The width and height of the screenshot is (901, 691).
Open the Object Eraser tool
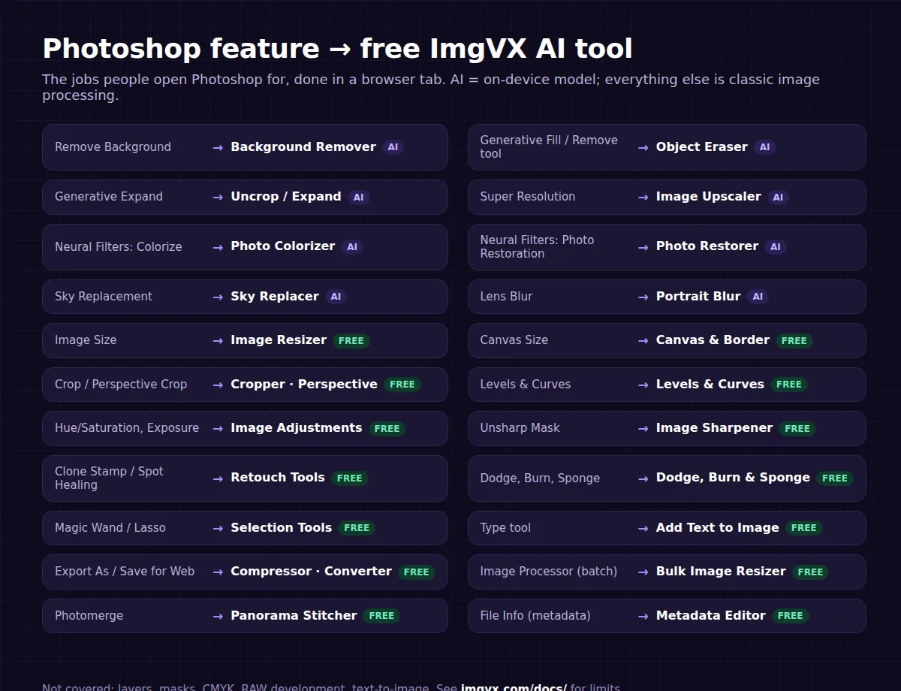(702, 147)
